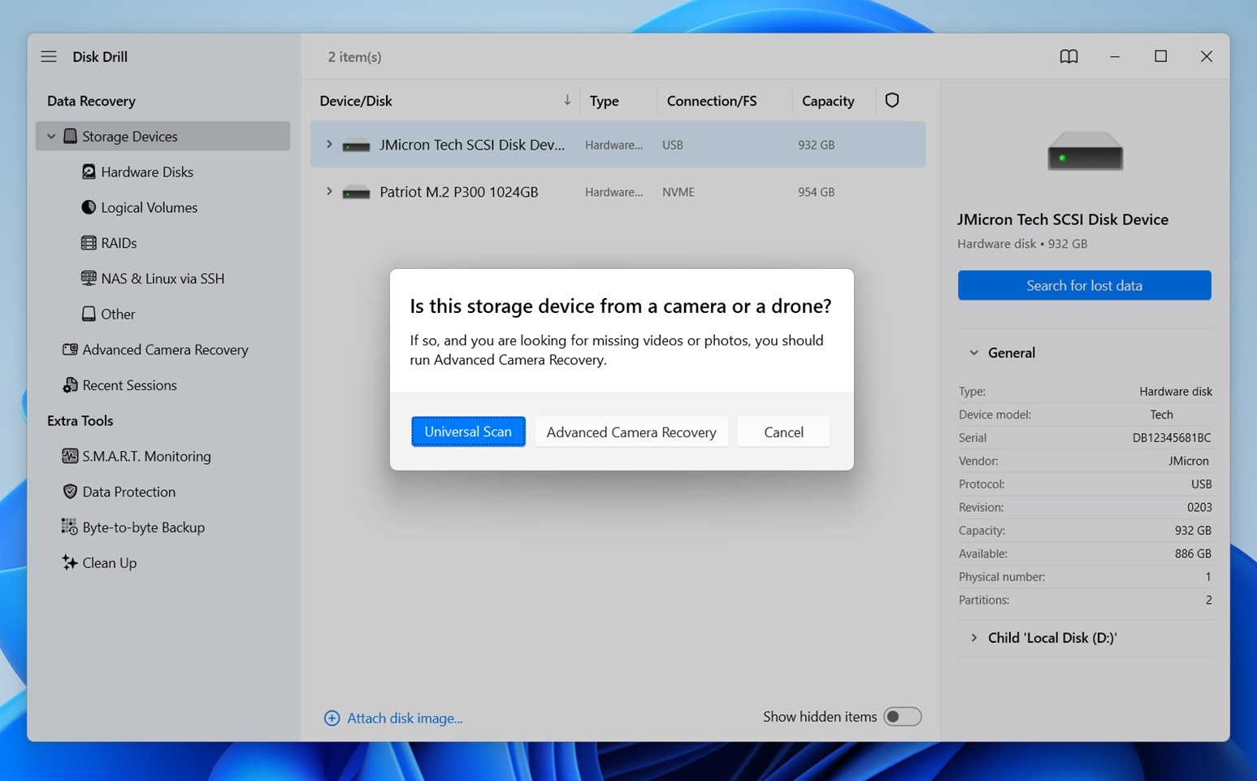Collapse the General details section
Viewport: 1257px width, 781px height.
pos(973,353)
